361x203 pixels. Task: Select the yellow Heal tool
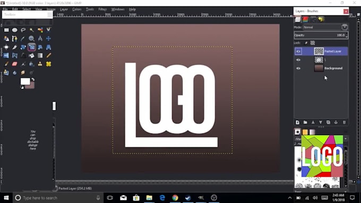coord(48,64)
